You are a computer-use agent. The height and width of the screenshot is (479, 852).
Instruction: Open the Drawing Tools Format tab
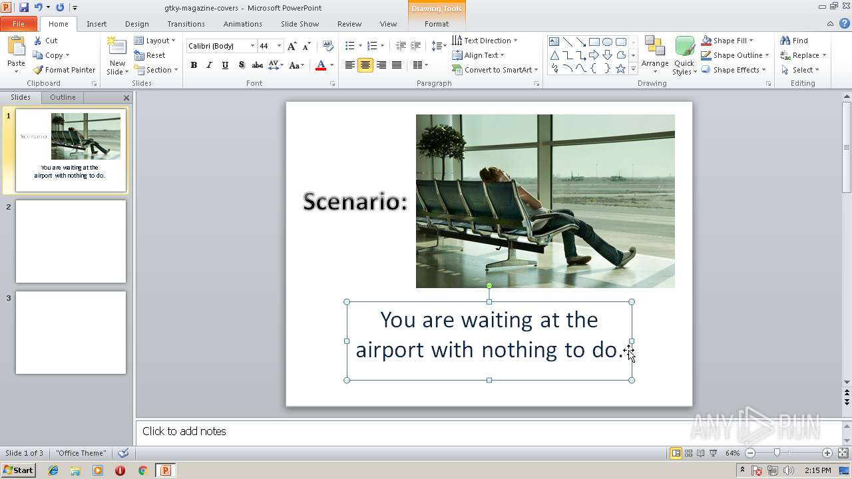click(437, 24)
